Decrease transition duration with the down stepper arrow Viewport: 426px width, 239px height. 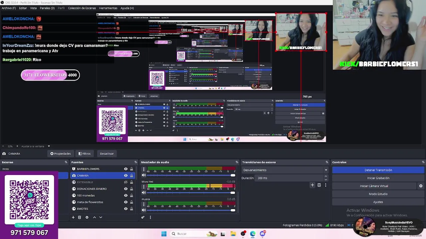[326, 180]
